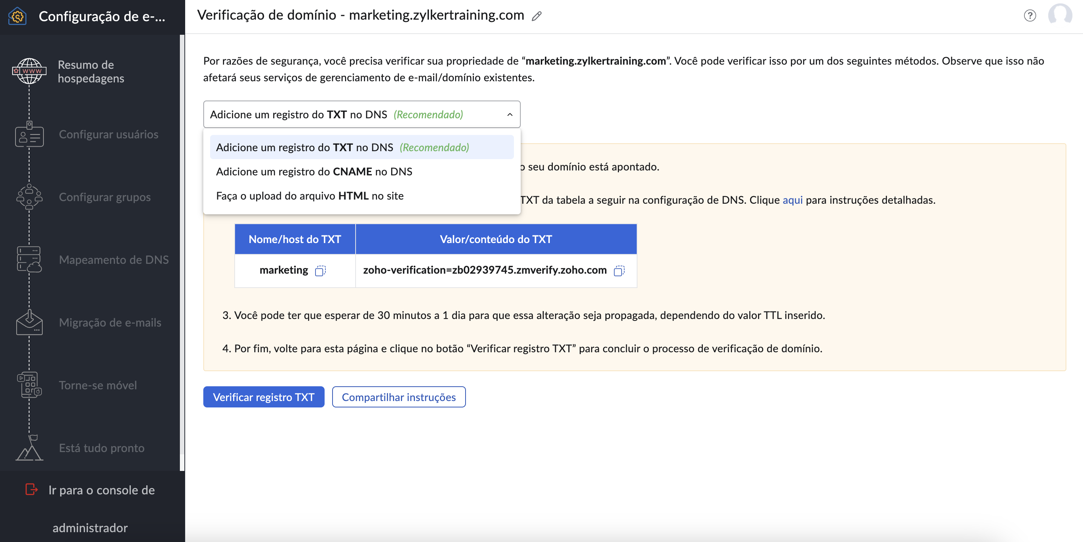The height and width of the screenshot is (542, 1083).
Task: Click the Torne-se móvel device icon
Action: coord(29,385)
